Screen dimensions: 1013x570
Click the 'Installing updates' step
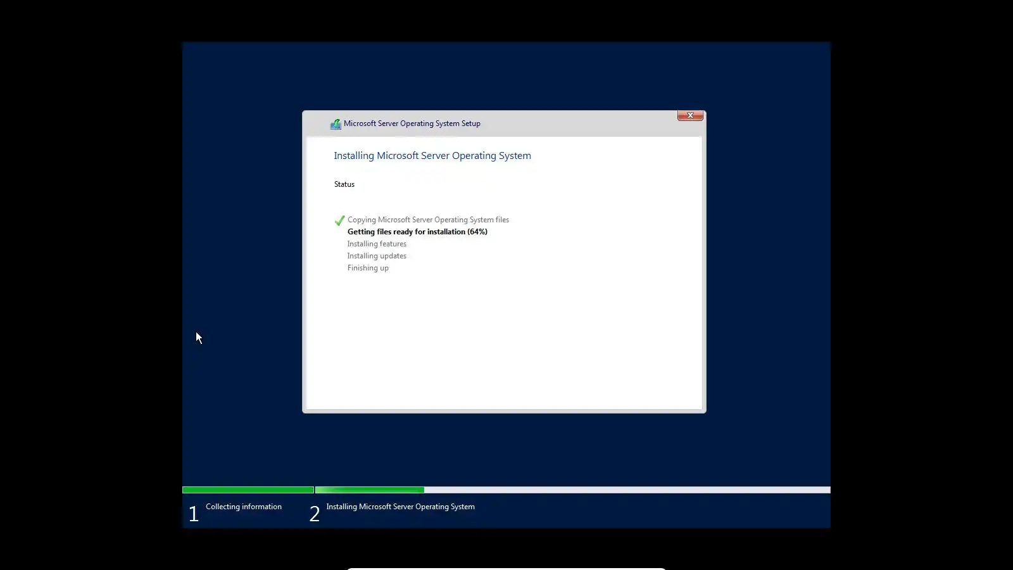377,256
